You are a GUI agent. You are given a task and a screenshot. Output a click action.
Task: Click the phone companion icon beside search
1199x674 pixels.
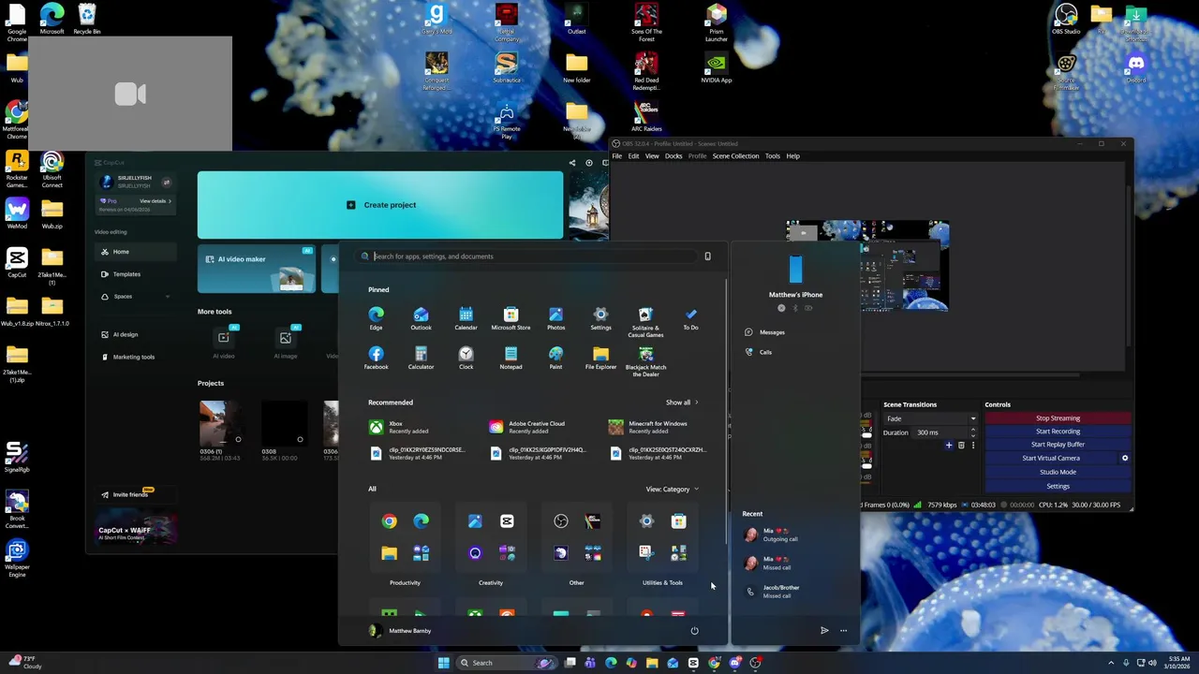coord(707,256)
